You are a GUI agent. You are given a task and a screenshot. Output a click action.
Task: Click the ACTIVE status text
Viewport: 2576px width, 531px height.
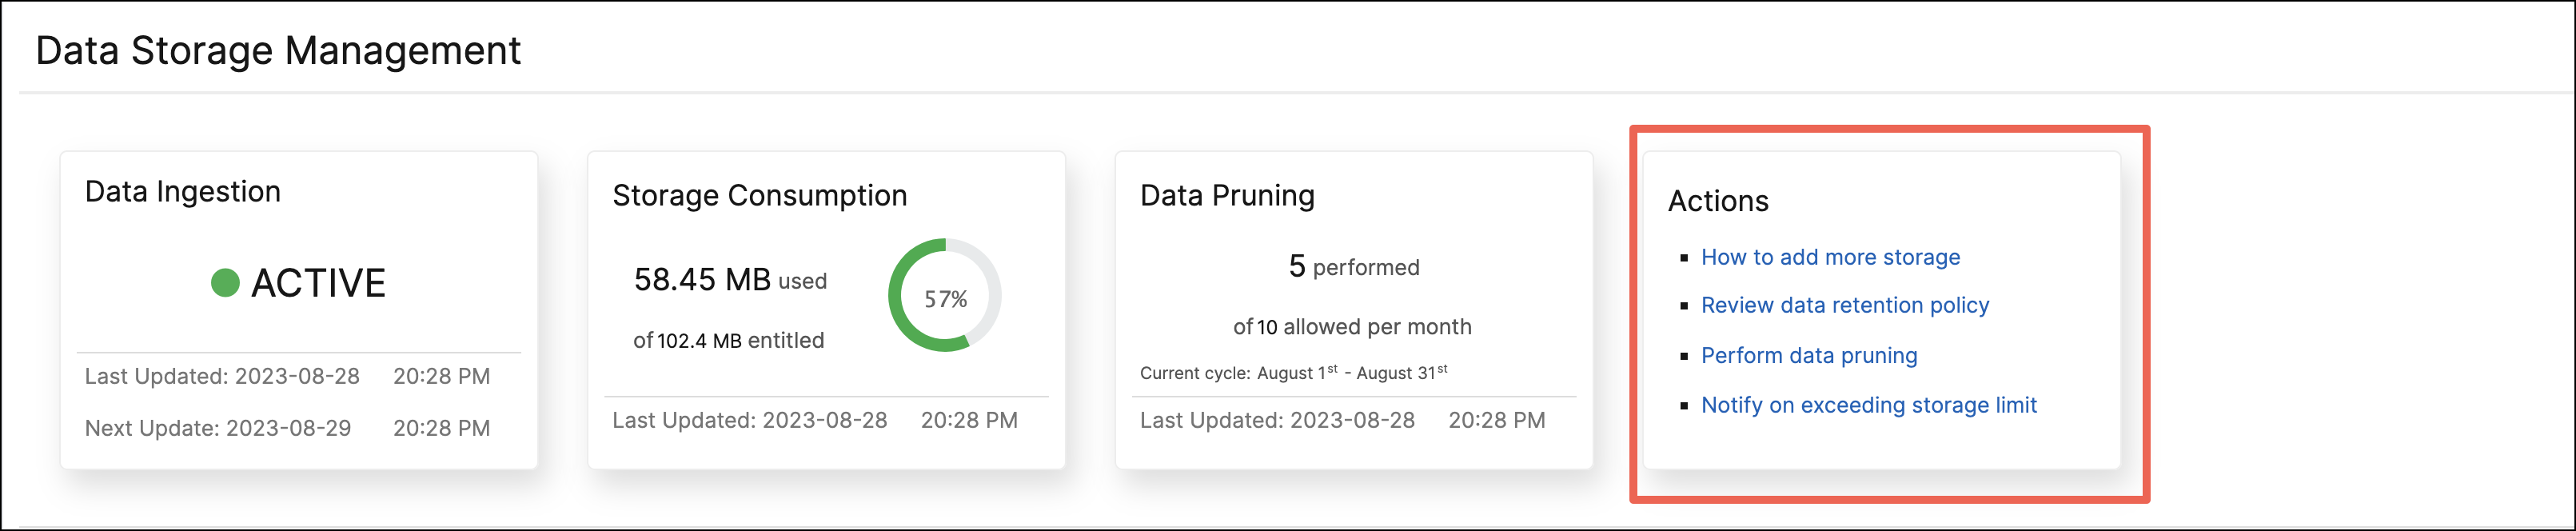[318, 283]
